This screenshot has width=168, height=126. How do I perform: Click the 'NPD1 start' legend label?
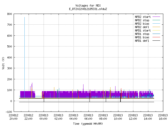(x=143, y=30)
